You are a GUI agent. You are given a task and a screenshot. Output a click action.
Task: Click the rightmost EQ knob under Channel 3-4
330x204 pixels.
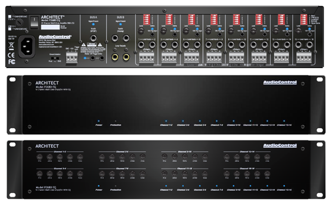click(x=80, y=174)
